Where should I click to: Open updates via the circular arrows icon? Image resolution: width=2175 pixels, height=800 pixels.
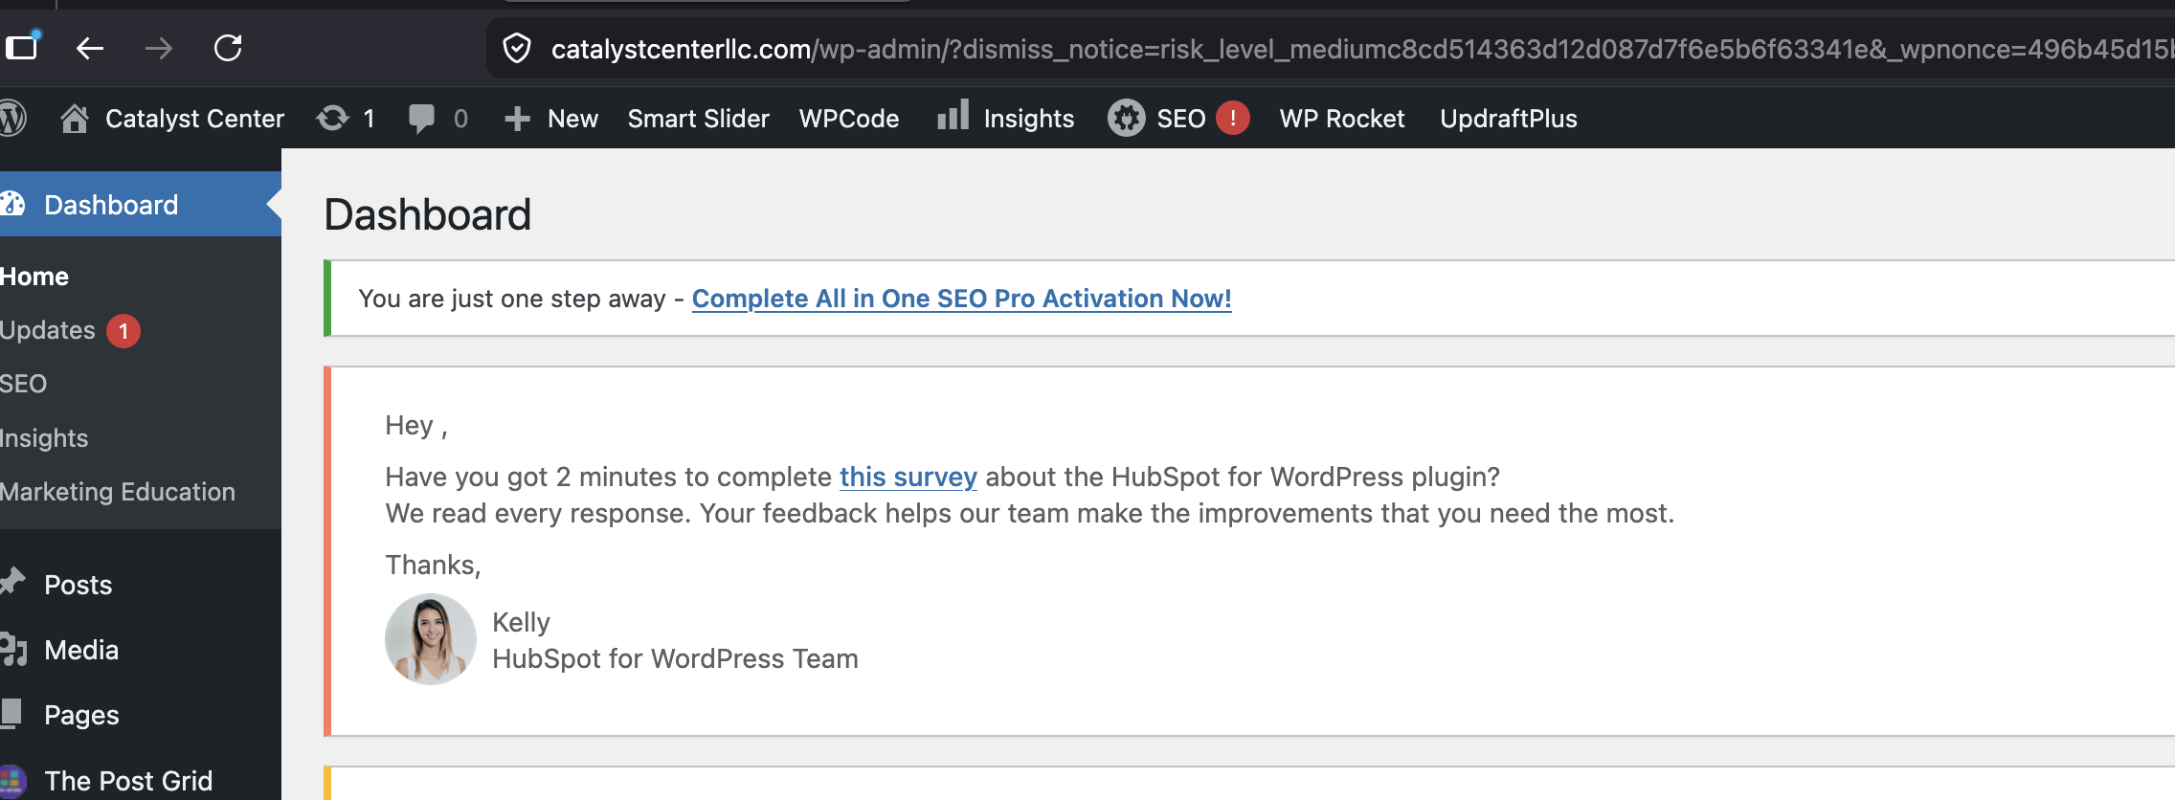pyautogui.click(x=332, y=118)
